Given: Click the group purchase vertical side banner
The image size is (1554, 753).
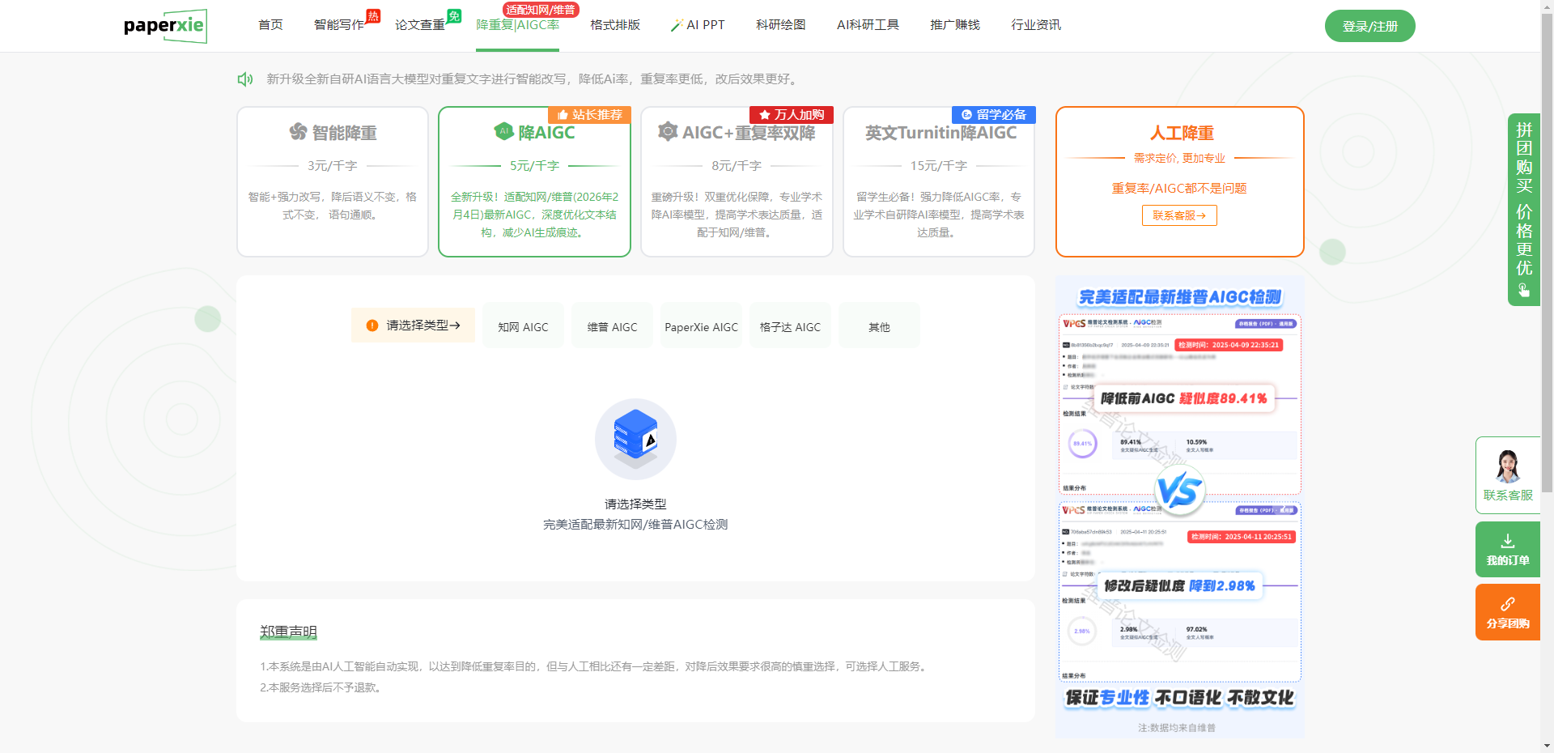Looking at the screenshot, I should (x=1523, y=209).
